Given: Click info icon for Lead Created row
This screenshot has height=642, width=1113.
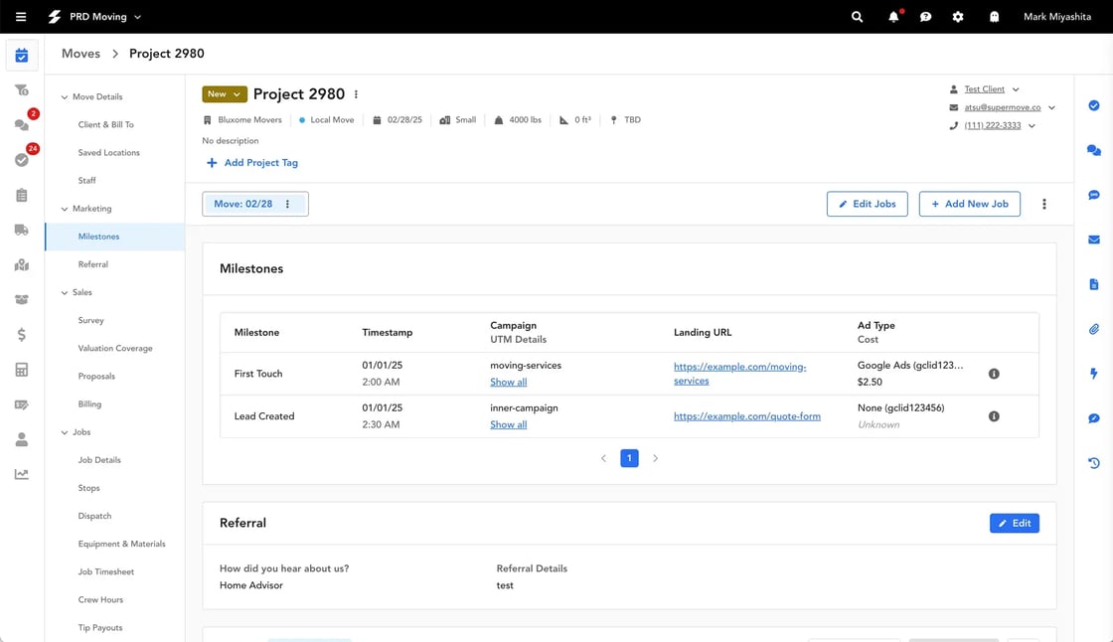Looking at the screenshot, I should coord(994,416).
